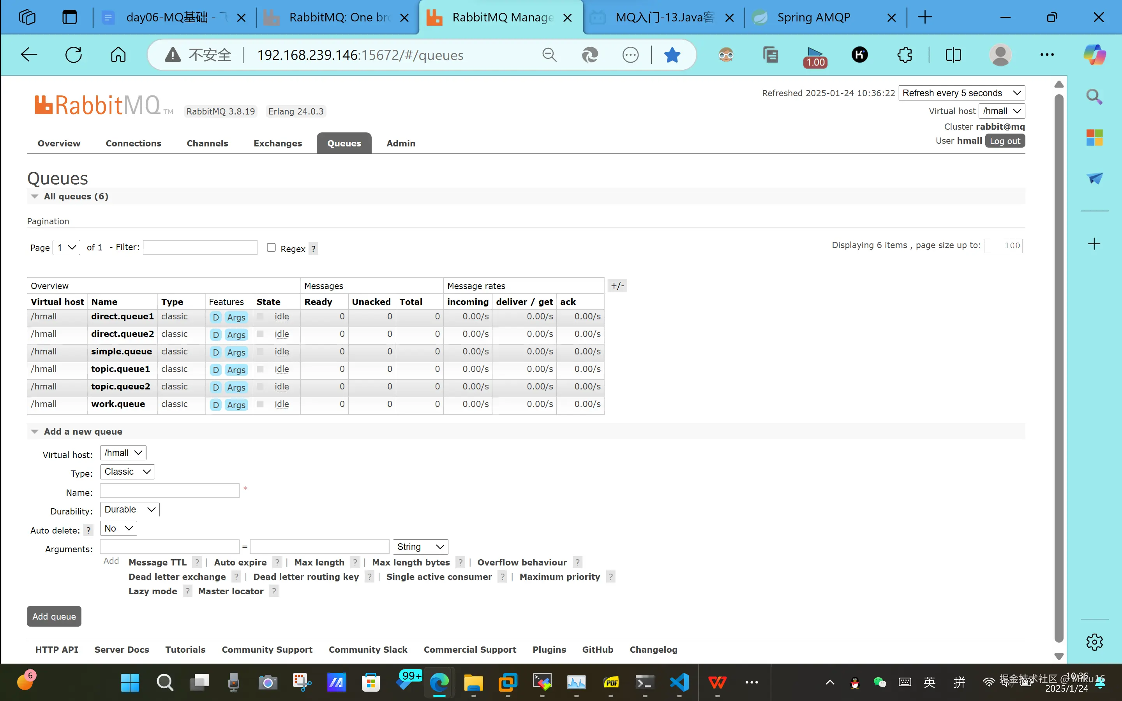Open the direct.queue1 queue link
The height and width of the screenshot is (701, 1122).
122,316
